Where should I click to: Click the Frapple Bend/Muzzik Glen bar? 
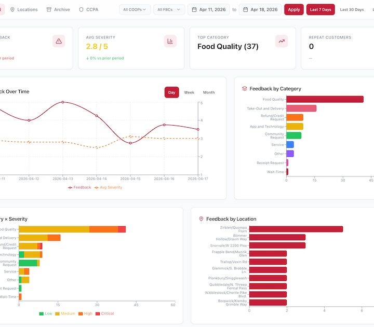268,254
